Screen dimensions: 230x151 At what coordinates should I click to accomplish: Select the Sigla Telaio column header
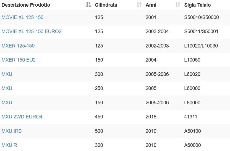[x=197, y=5]
